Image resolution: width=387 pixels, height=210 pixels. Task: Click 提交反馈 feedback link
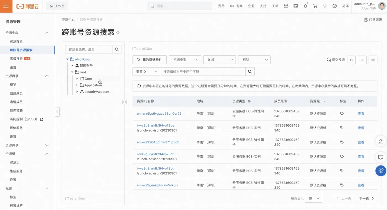[x=336, y=60]
